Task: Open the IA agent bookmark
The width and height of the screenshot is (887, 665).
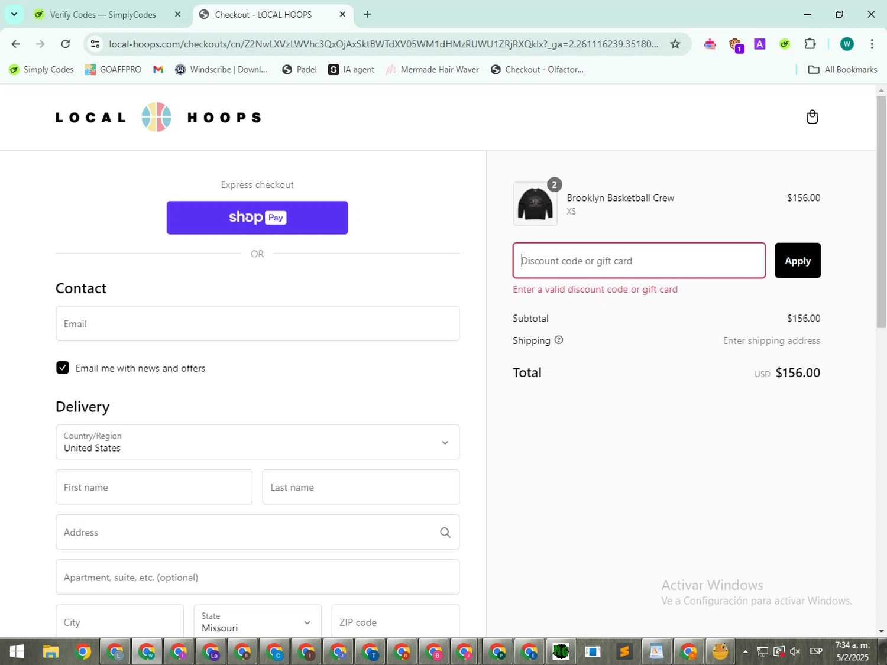Action: [x=351, y=69]
